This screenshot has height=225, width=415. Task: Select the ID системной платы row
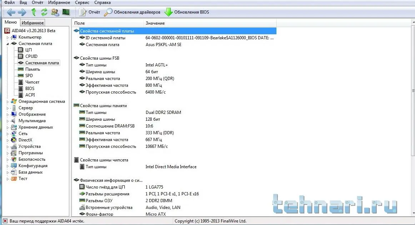175,38
